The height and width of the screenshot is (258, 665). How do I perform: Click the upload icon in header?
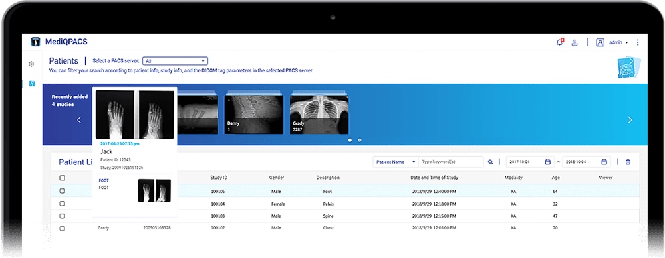[575, 42]
